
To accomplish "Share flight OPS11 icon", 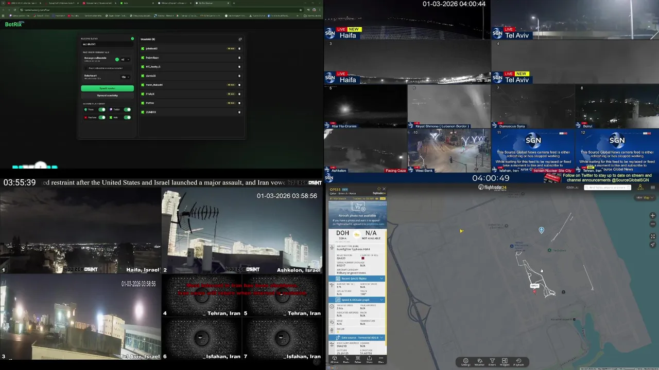I will point(369,359).
